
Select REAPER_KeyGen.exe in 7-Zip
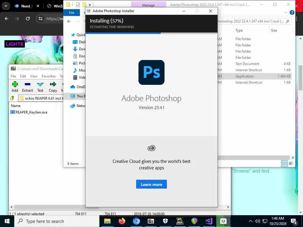click(x=31, y=112)
